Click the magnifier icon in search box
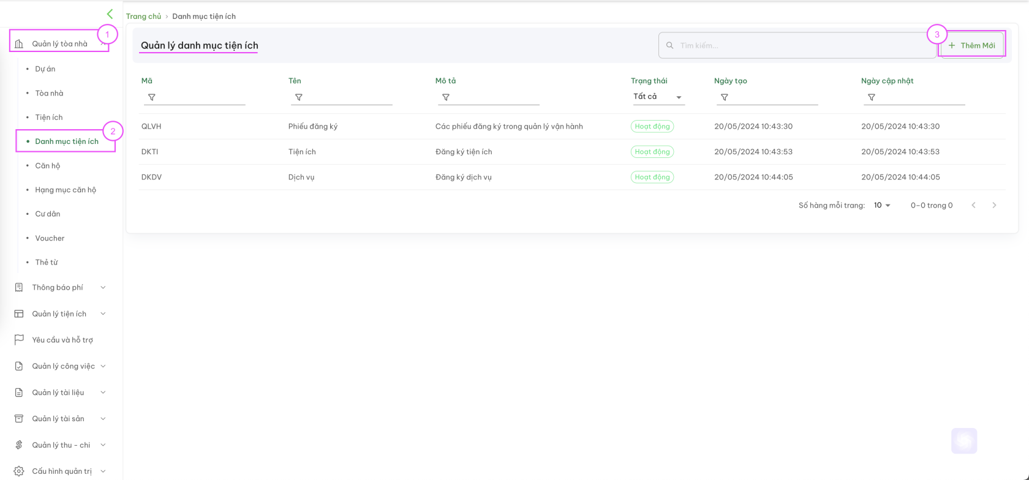This screenshot has height=480, width=1029. tap(670, 45)
